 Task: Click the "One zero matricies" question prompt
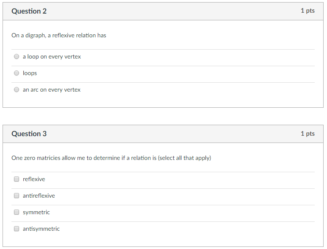(111, 158)
